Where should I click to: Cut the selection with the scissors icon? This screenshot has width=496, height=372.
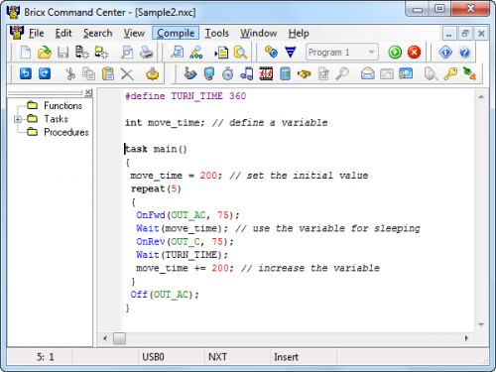(x=69, y=73)
